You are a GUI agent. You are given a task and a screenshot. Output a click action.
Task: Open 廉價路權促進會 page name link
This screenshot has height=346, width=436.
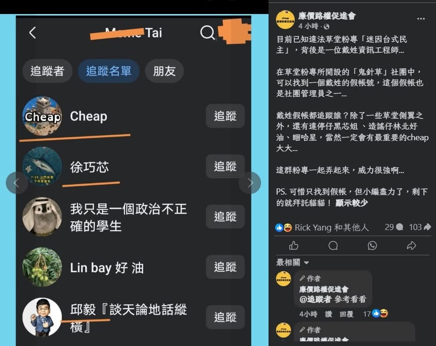click(327, 16)
